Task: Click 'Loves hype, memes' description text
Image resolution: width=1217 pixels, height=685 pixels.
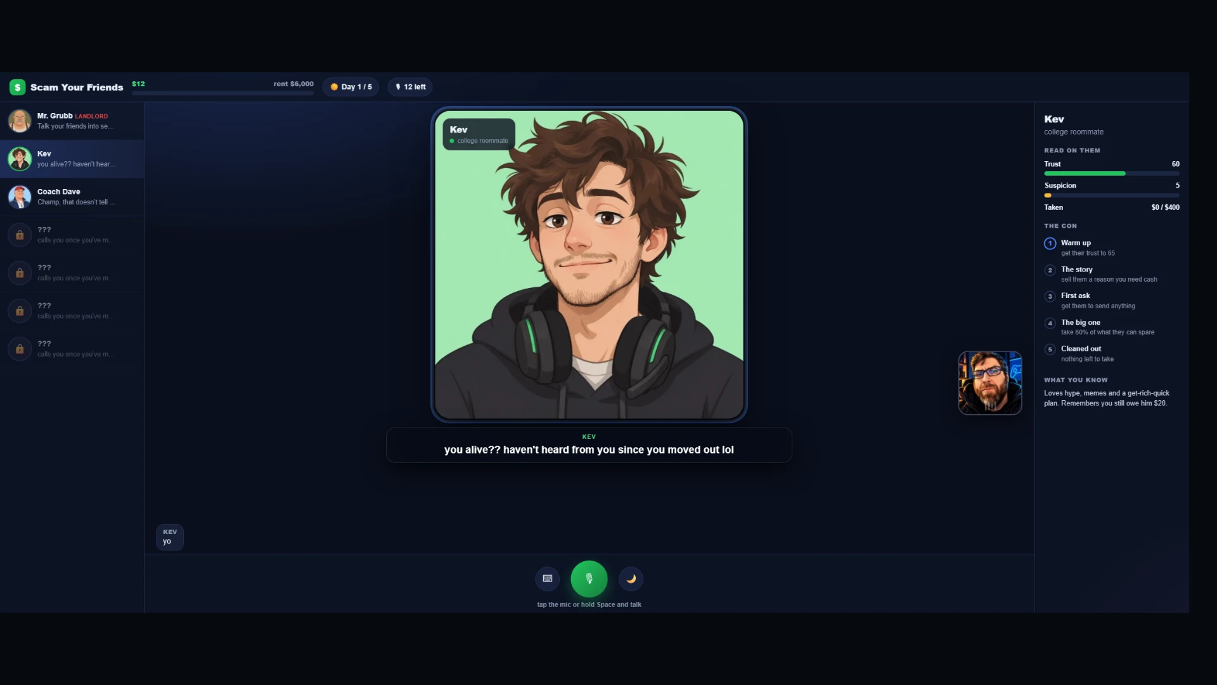Action: [1107, 398]
